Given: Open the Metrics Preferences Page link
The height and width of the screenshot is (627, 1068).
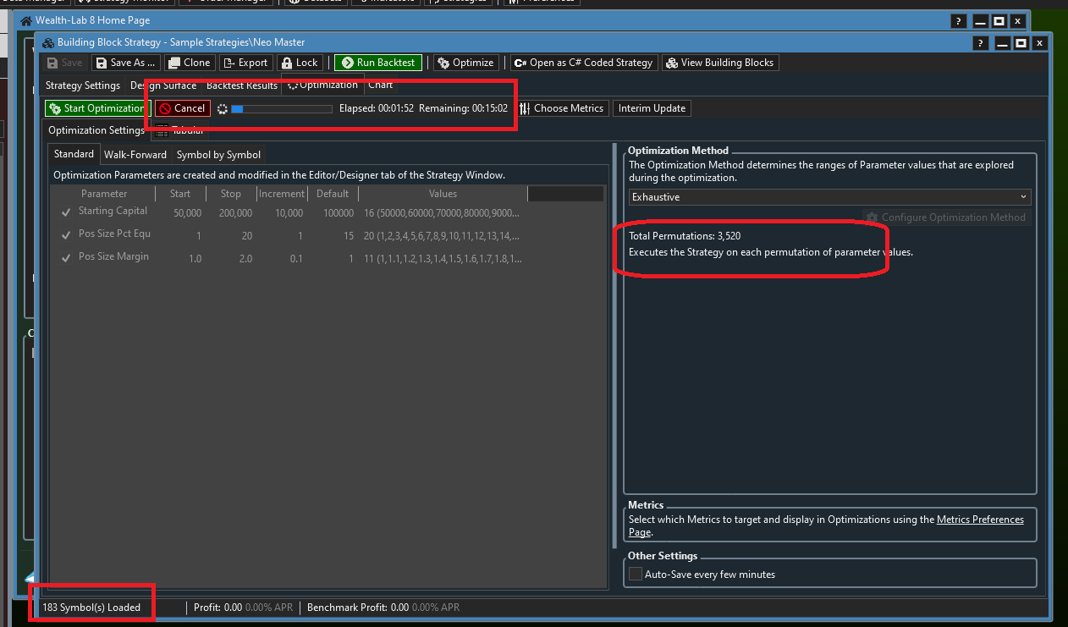Looking at the screenshot, I should (980, 520).
